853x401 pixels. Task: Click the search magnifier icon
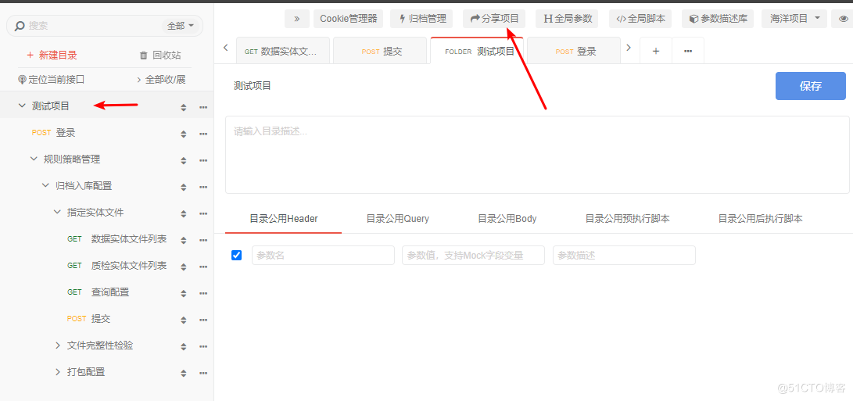point(20,26)
